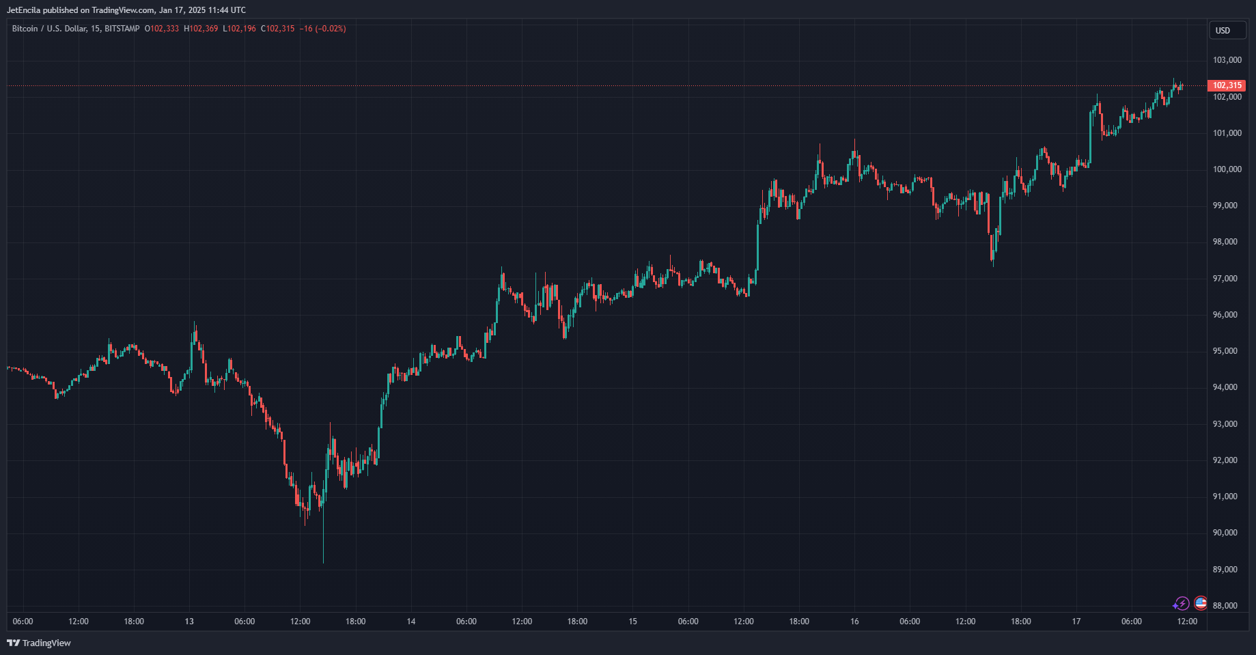Click the US flag economic event icon
Viewport: 1256px width, 655px height.
(1200, 604)
